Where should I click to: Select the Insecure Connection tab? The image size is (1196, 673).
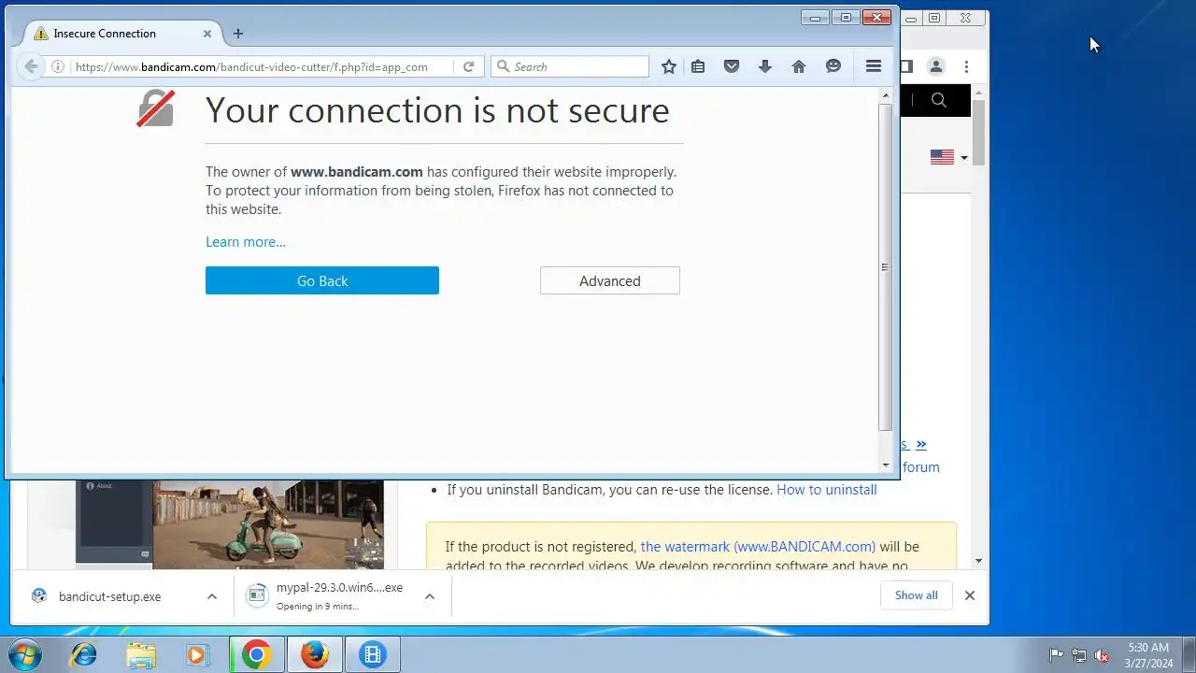121,34
